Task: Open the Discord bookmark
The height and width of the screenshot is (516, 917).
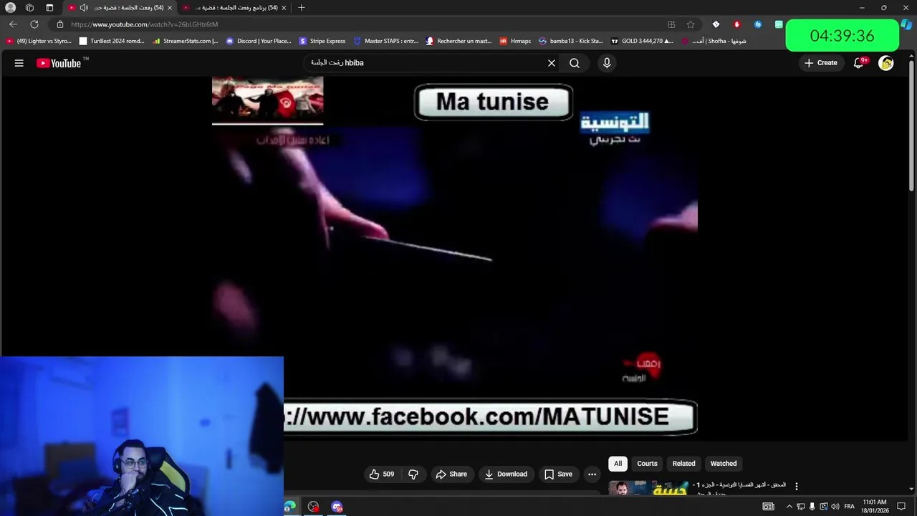Action: tap(259, 41)
